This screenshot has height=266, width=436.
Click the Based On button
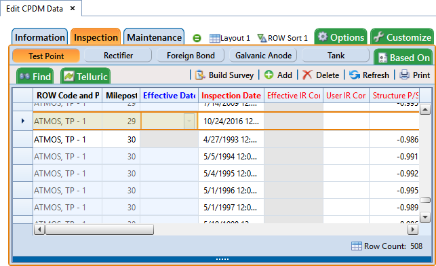point(404,57)
